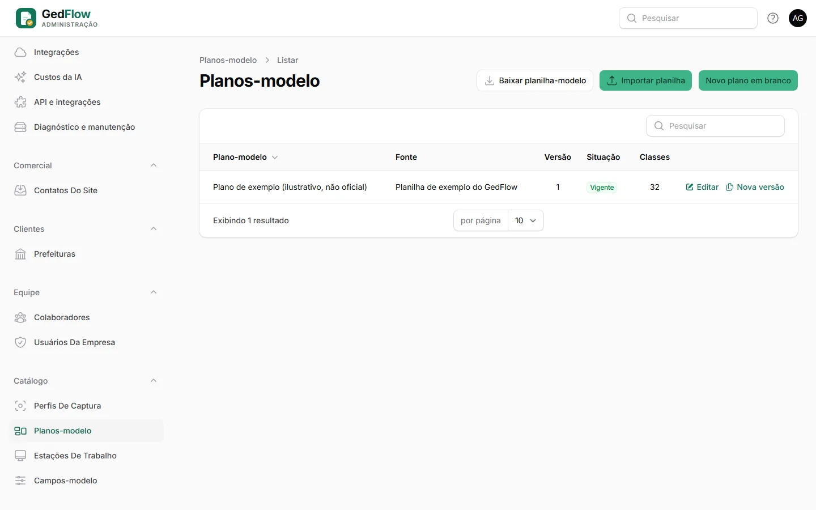Click the API e integrações puzzle icon

tap(20, 102)
